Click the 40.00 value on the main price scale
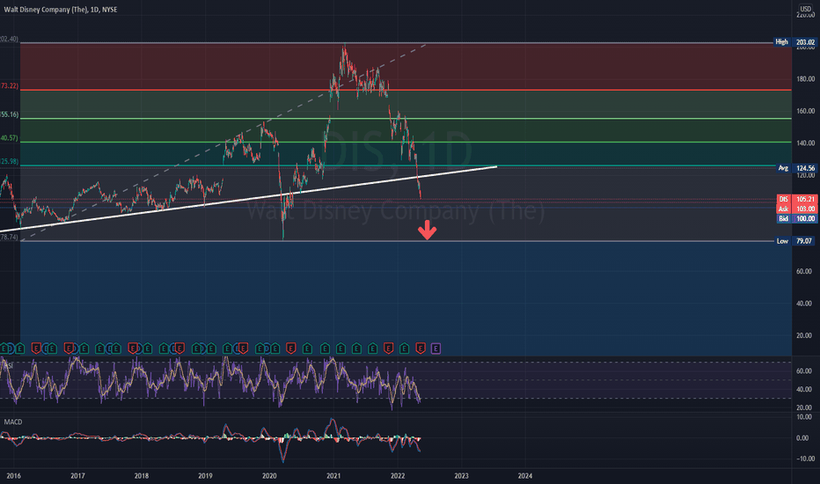The height and width of the screenshot is (484, 820). coord(805,304)
